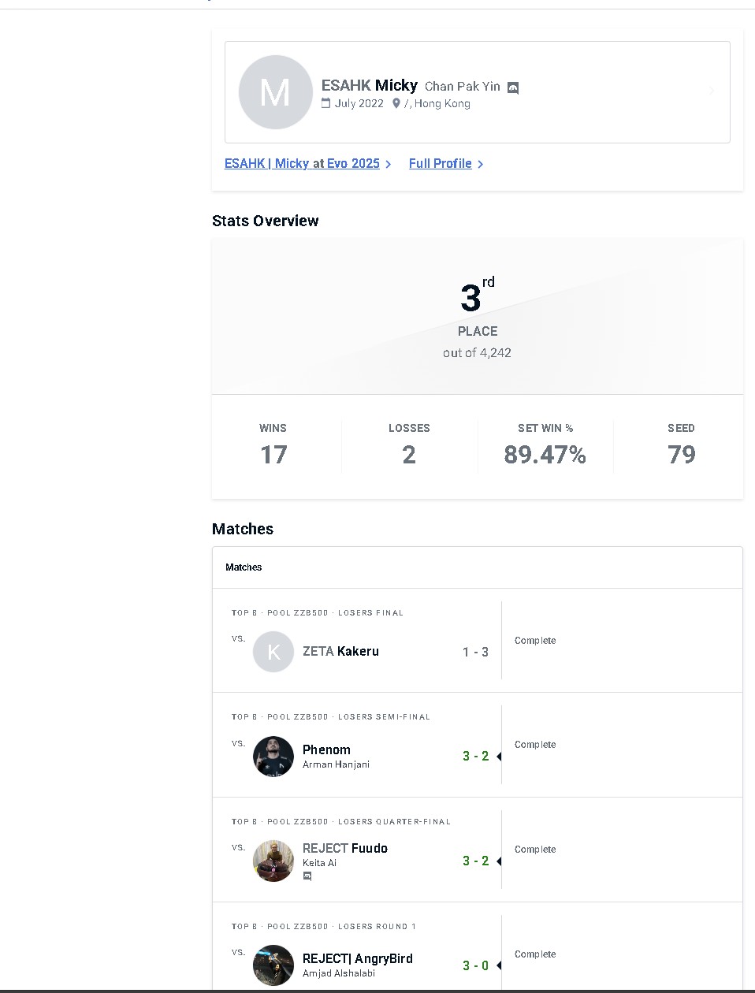Viewport: 755px width, 993px height.
Task: Click the 3 - 0 score against AngryBird
Action: click(475, 965)
